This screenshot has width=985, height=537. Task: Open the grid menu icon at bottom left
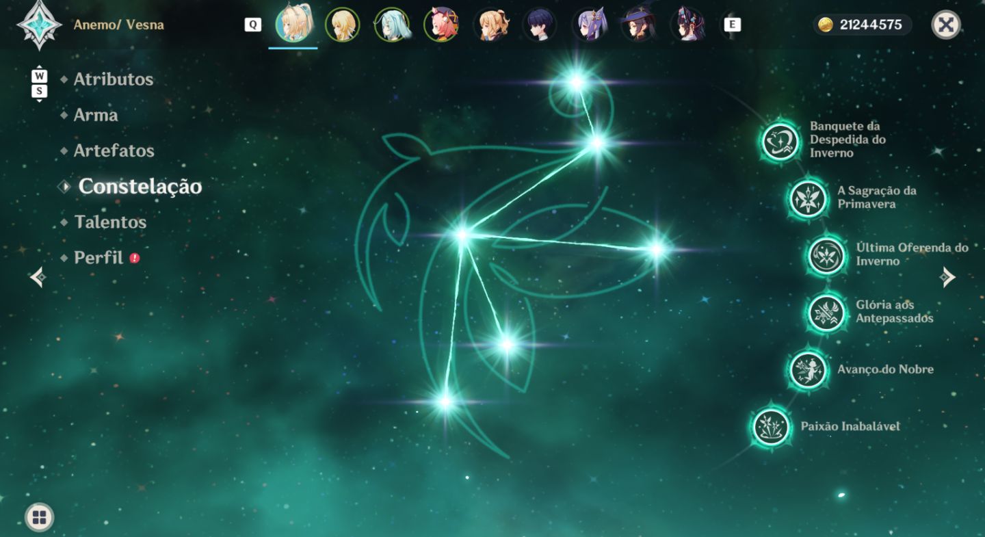coord(39,517)
